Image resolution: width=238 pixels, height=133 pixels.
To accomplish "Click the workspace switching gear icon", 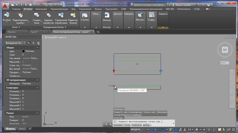I will pyautogui.click(x=197, y=130).
